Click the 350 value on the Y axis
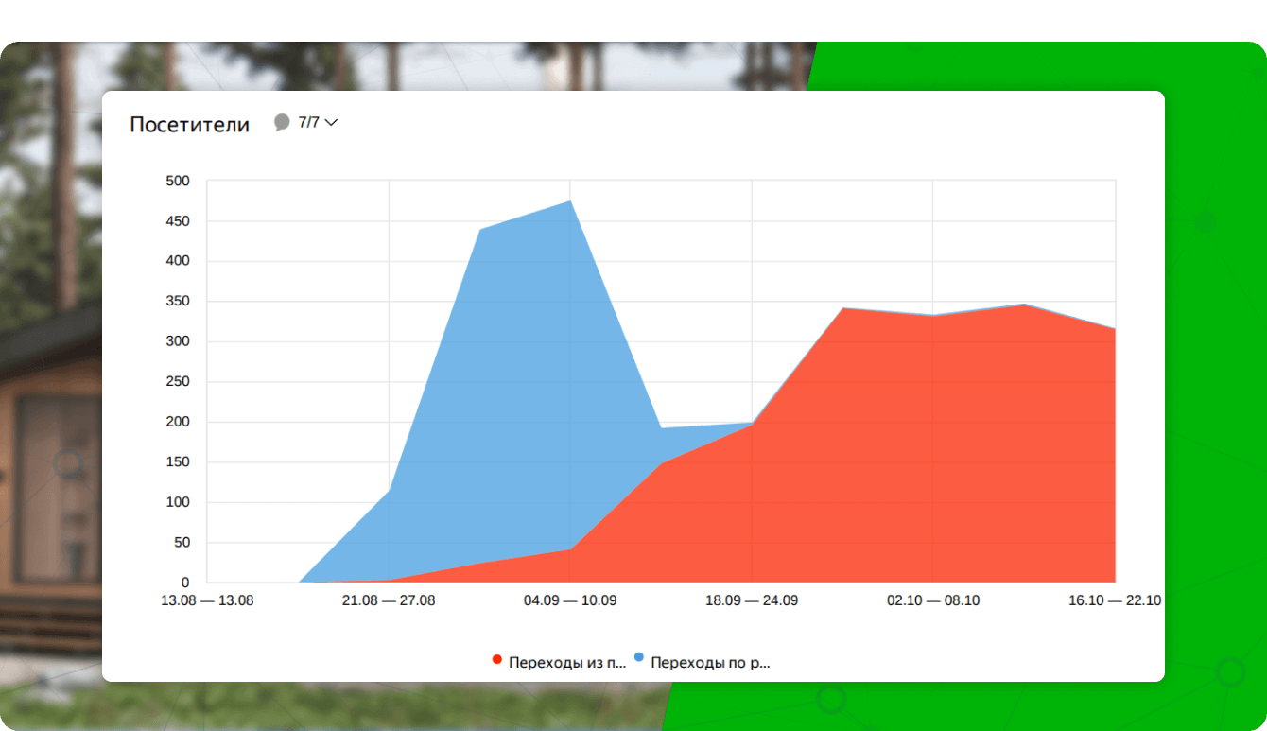 point(178,302)
